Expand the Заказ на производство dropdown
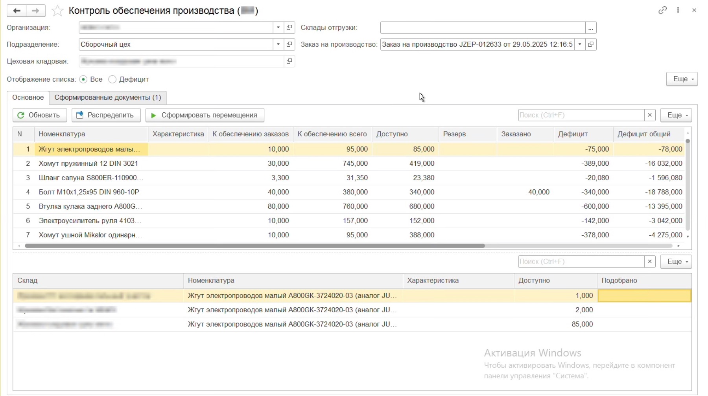This screenshot has width=708, height=396. [580, 44]
